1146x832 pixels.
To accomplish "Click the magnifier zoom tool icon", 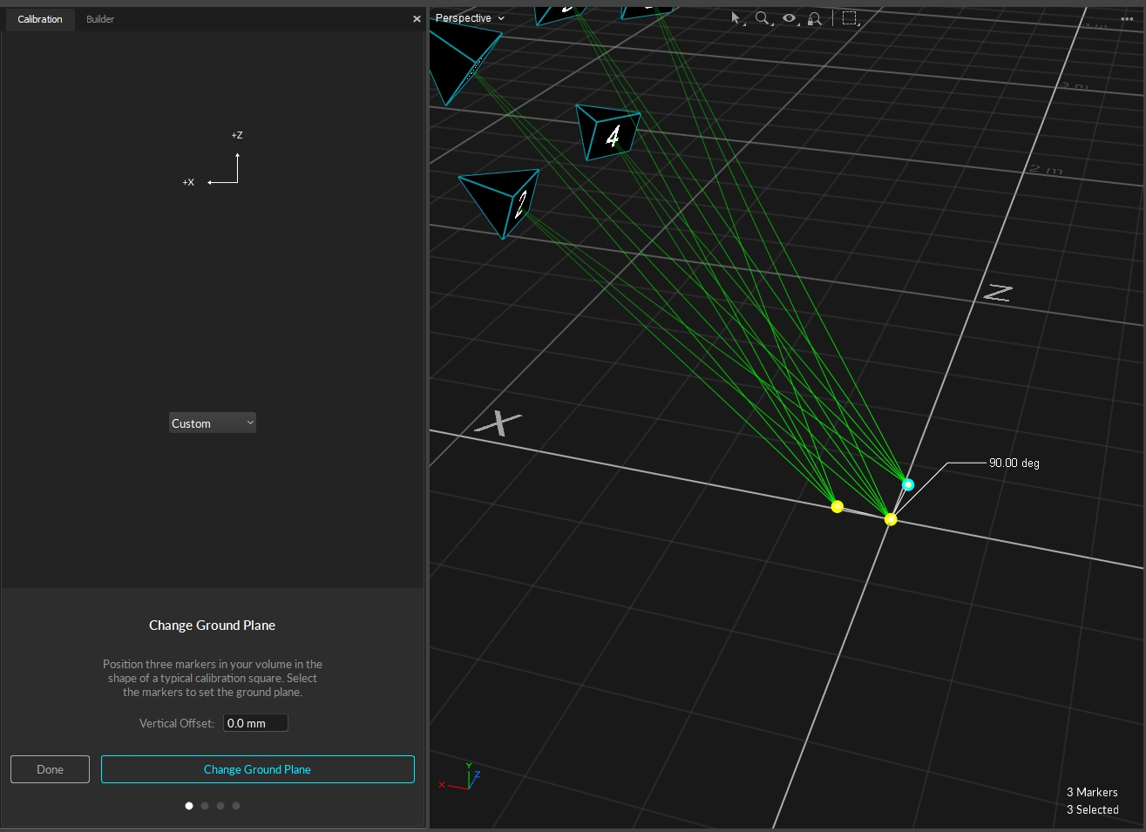I will 762,18.
